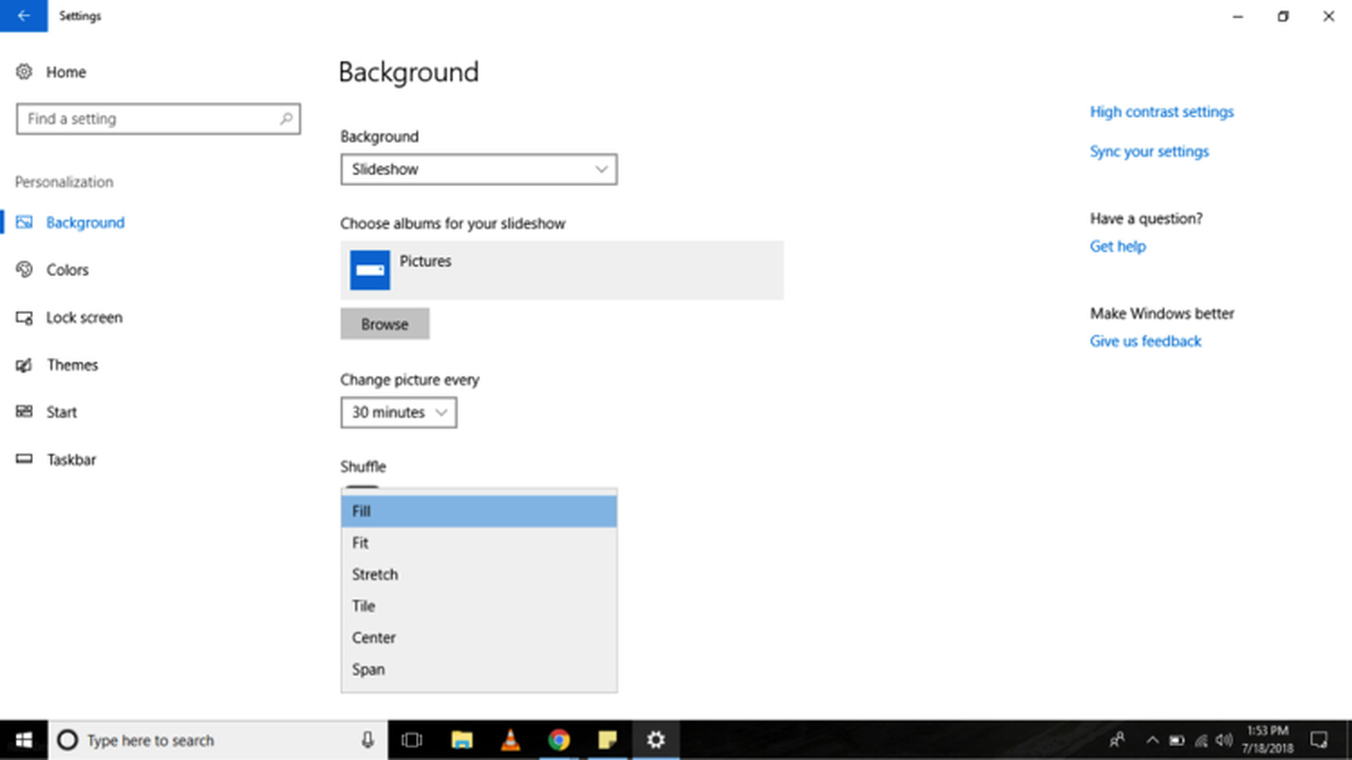Open Task View in the taskbar
The image size is (1352, 760).
411,740
